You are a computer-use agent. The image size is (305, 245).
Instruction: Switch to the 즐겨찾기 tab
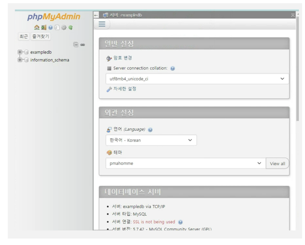pos(41,36)
